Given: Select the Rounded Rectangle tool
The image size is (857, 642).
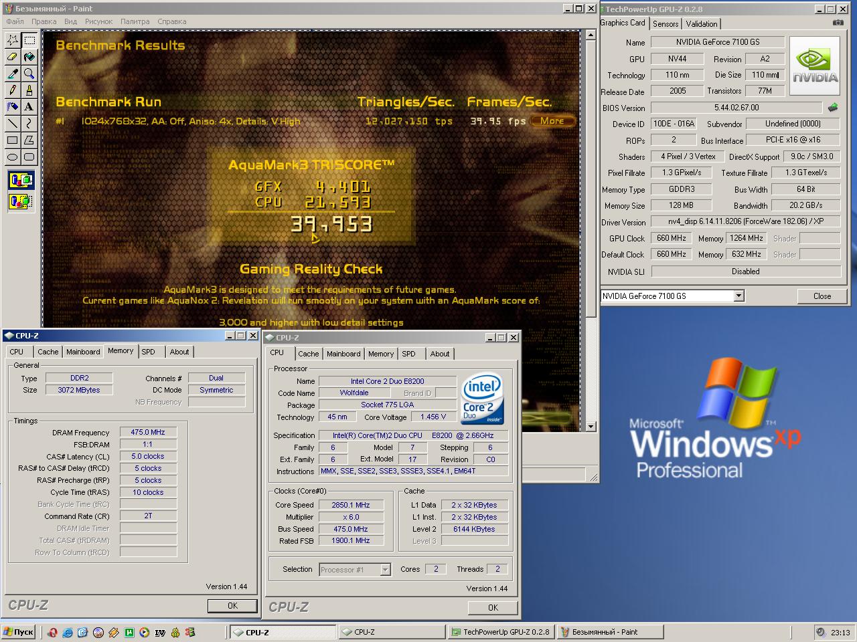Looking at the screenshot, I should pyautogui.click(x=29, y=157).
